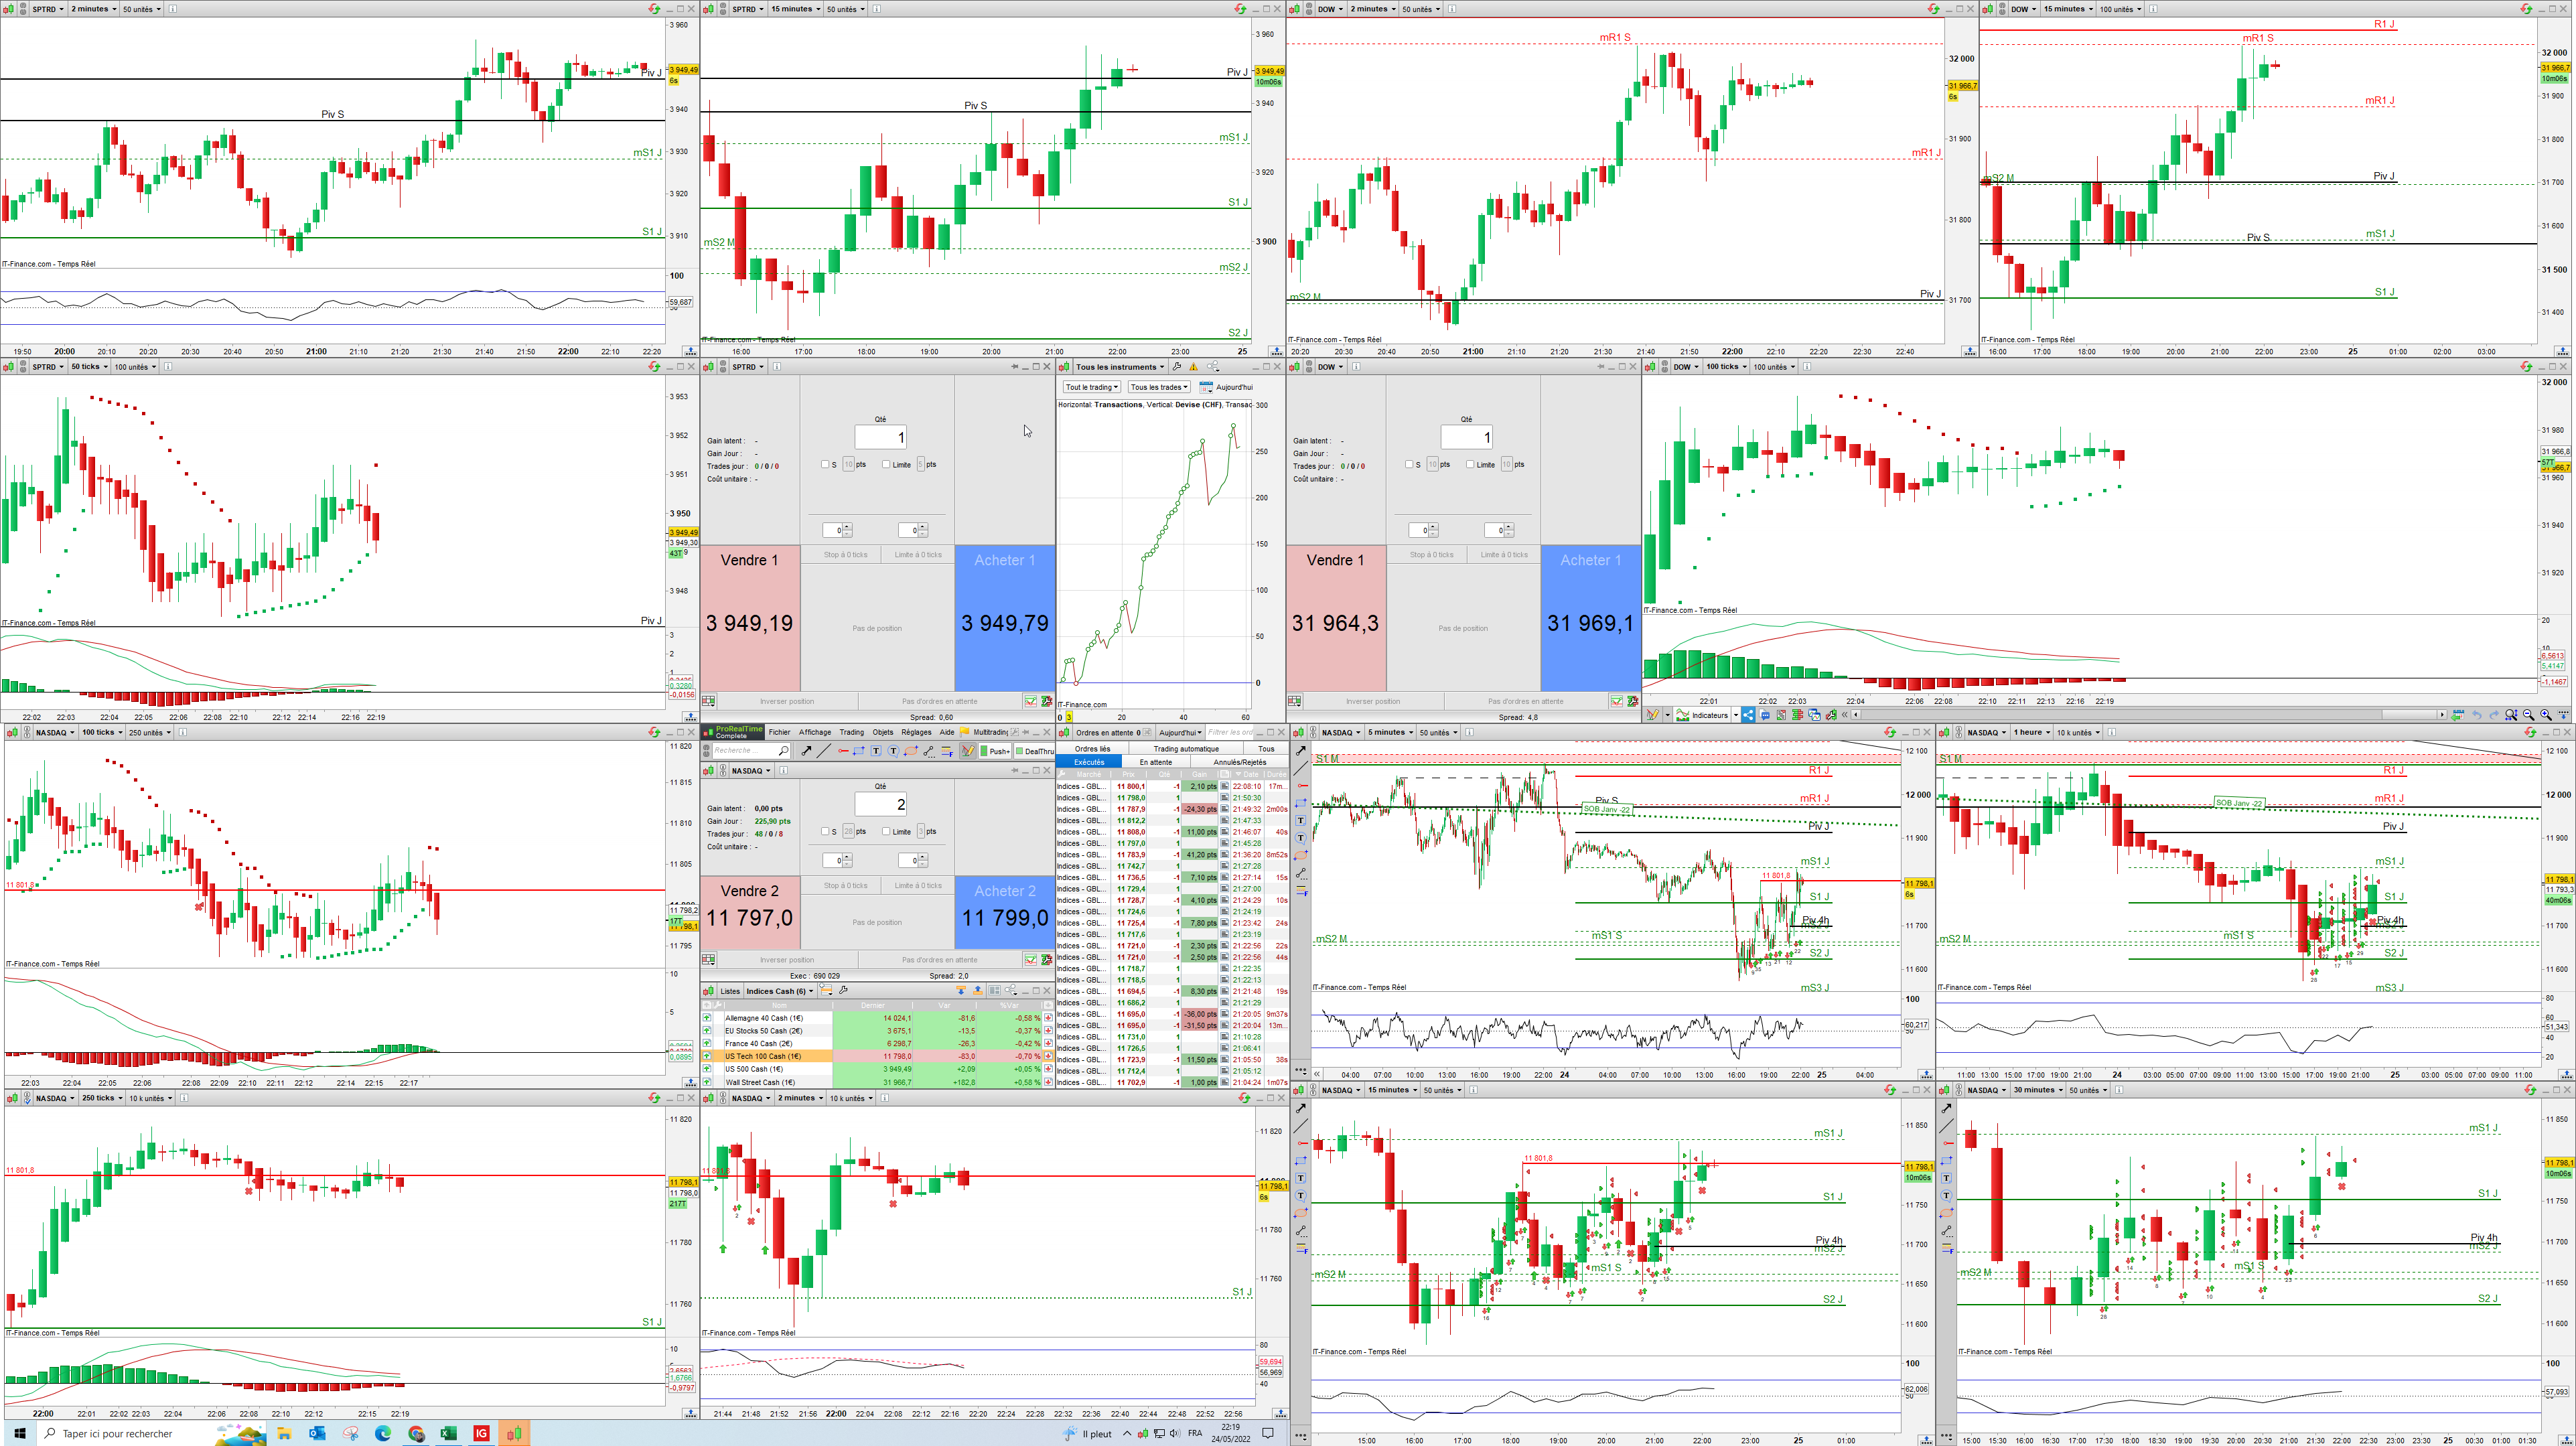
Task: Click the wrench icon in Listes panel
Action: click(844, 991)
